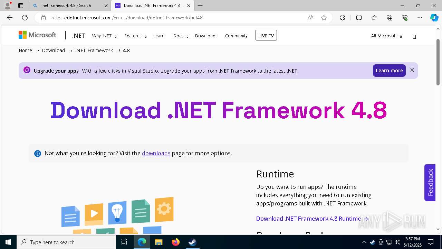Image resolution: width=442 pixels, height=249 pixels.
Task: Go to the Home breadcrumb
Action: 25,50
